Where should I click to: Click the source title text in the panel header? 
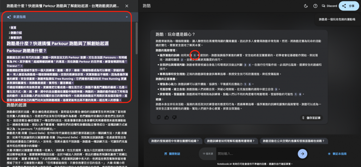(x=63, y=6)
